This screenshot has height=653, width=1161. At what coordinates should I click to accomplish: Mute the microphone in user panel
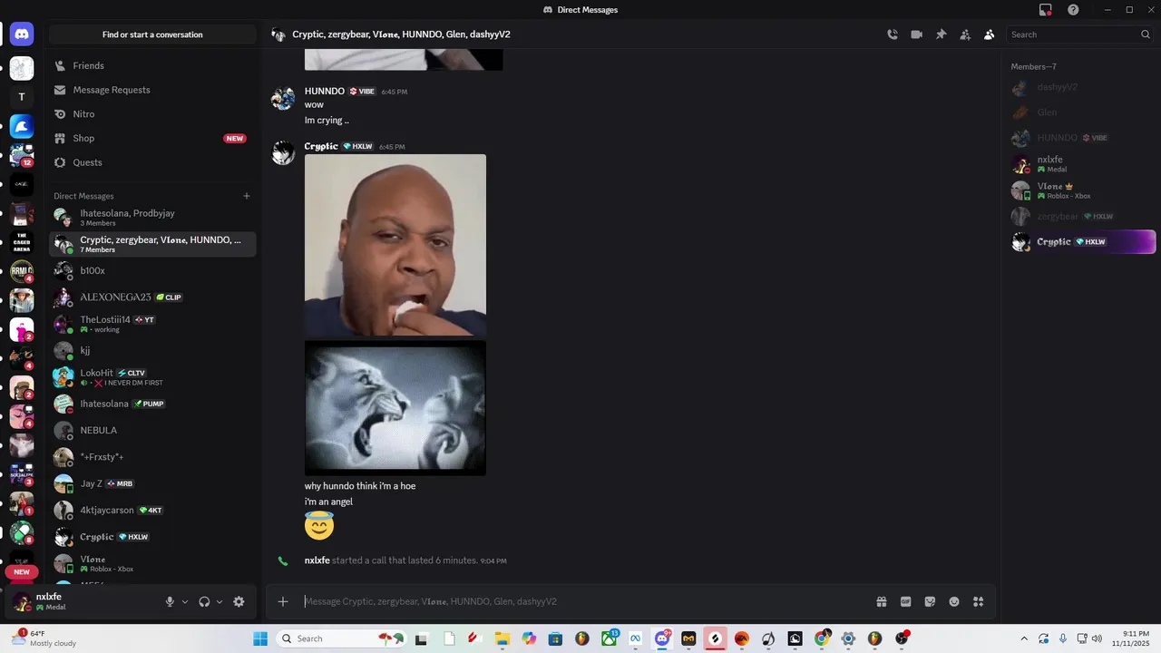pos(170,601)
